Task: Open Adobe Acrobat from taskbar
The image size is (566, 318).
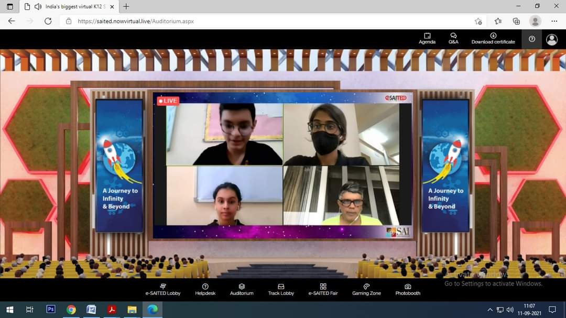Action: point(112,310)
